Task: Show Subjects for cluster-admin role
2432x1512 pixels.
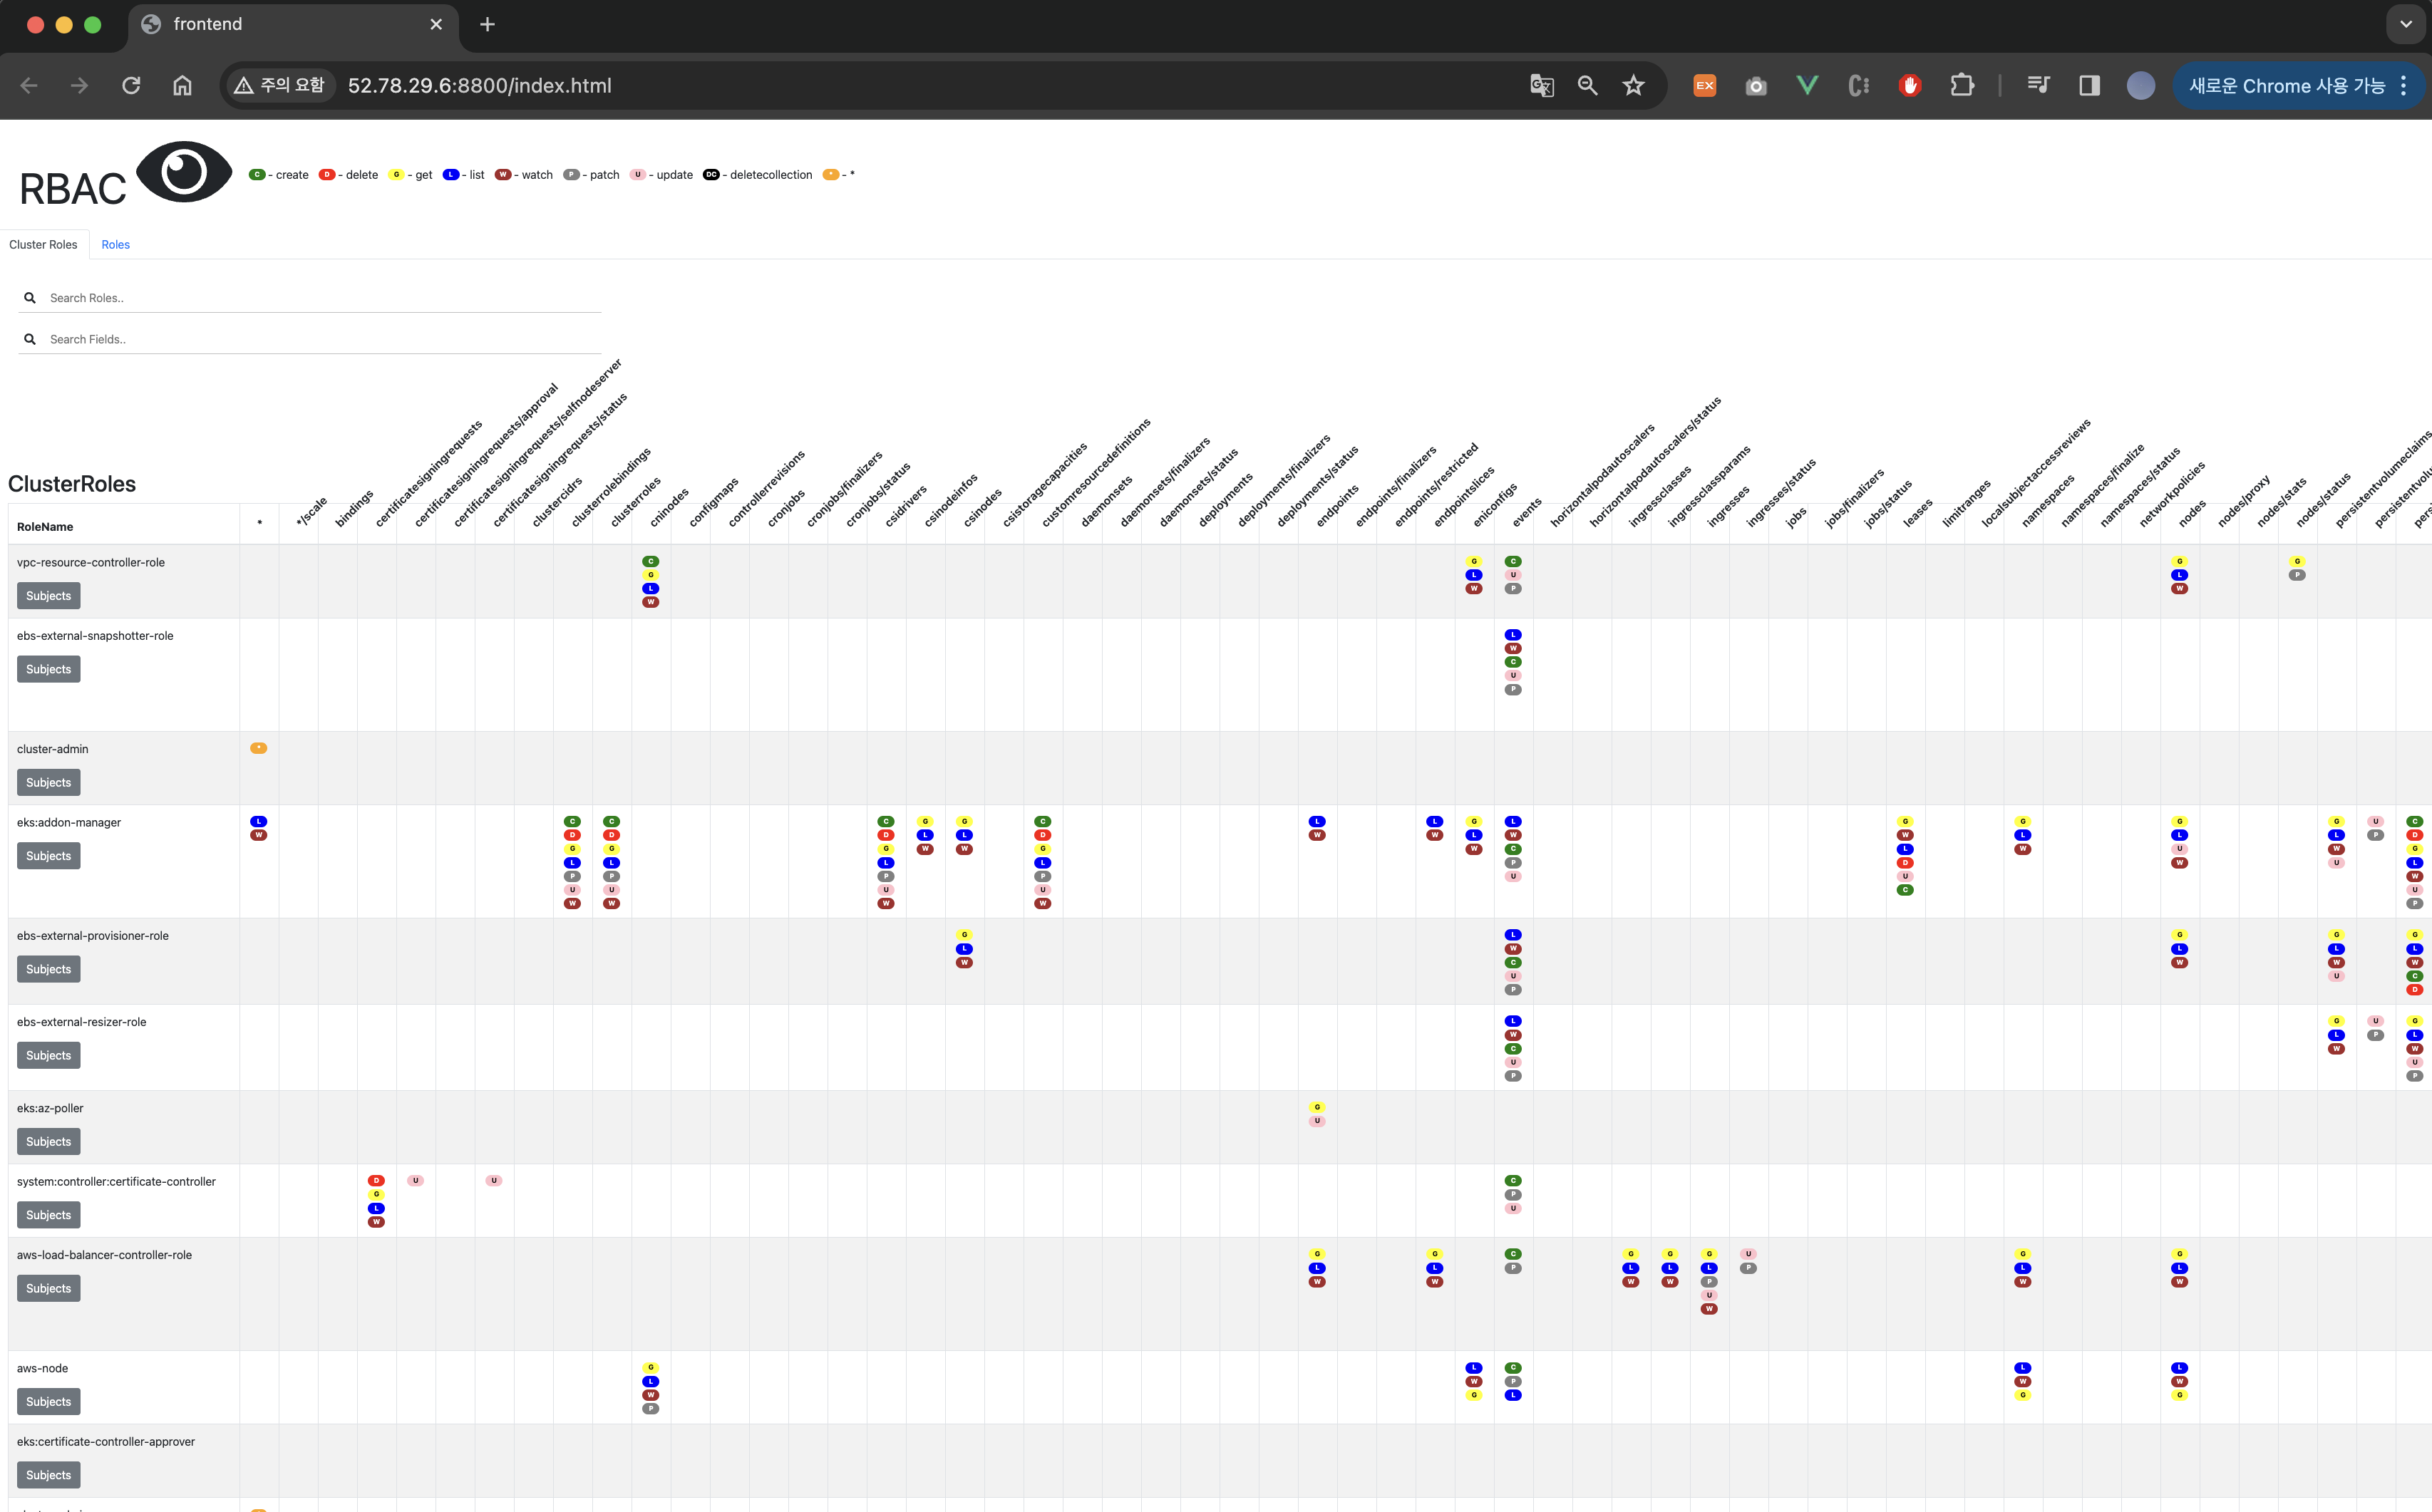Action: pos(48,783)
